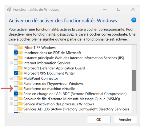Click the IFilter TIFF Windows folder icon

click(20, 47)
